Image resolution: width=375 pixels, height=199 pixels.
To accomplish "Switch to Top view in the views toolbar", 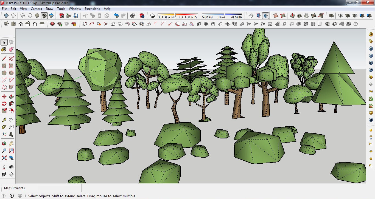I will (13, 24).
